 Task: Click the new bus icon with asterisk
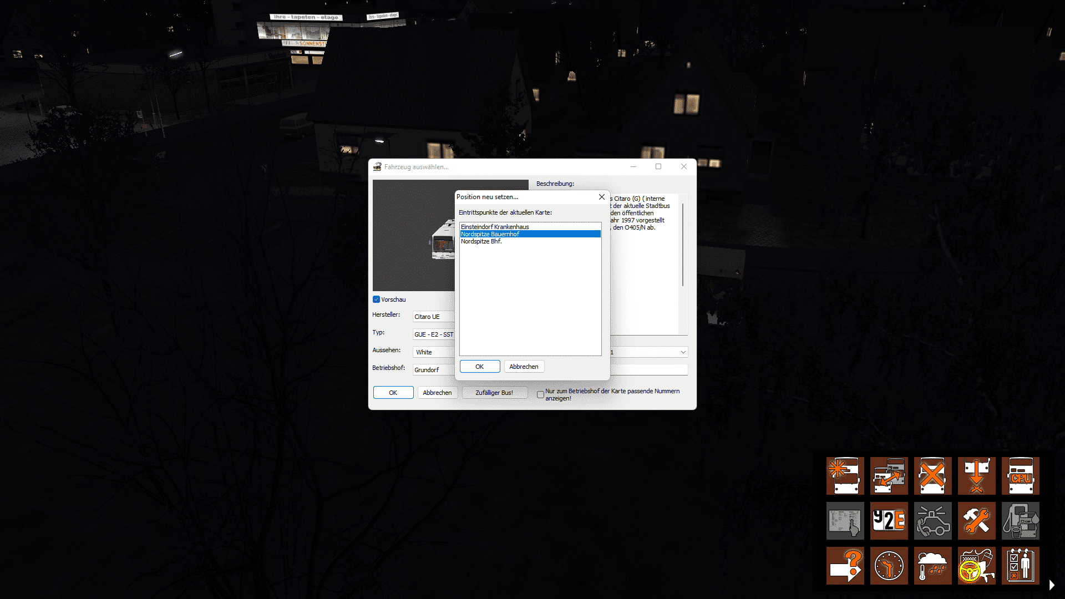(845, 475)
